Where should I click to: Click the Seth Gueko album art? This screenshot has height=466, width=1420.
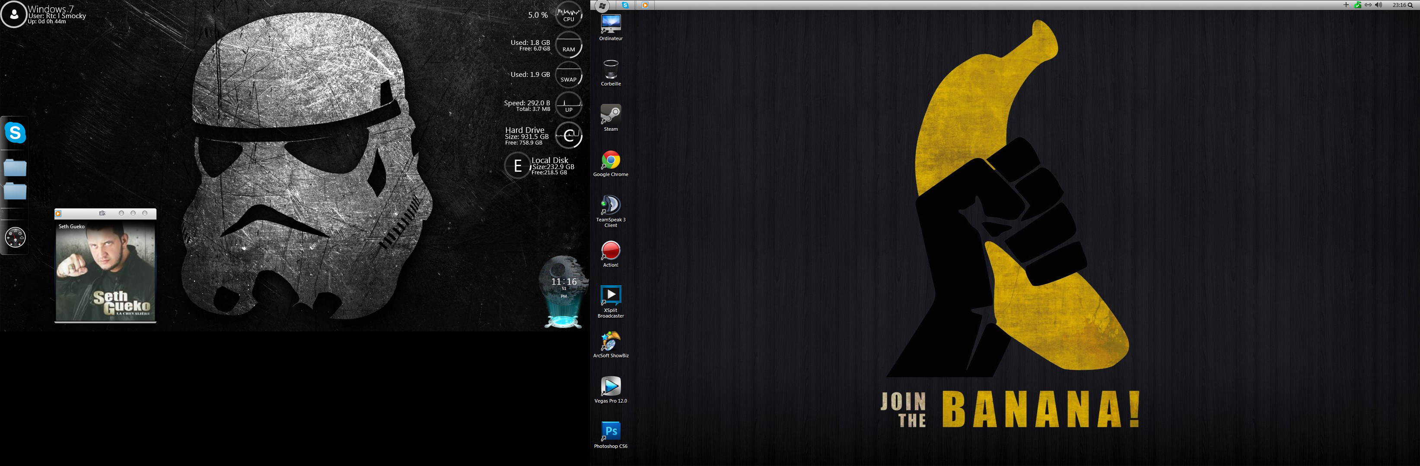(105, 271)
